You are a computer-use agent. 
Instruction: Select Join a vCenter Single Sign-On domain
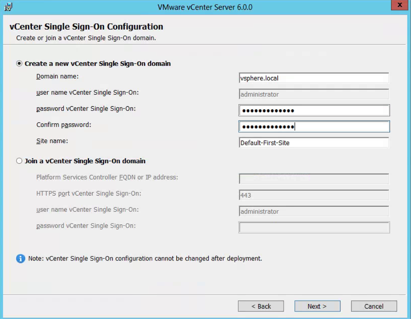(19, 161)
